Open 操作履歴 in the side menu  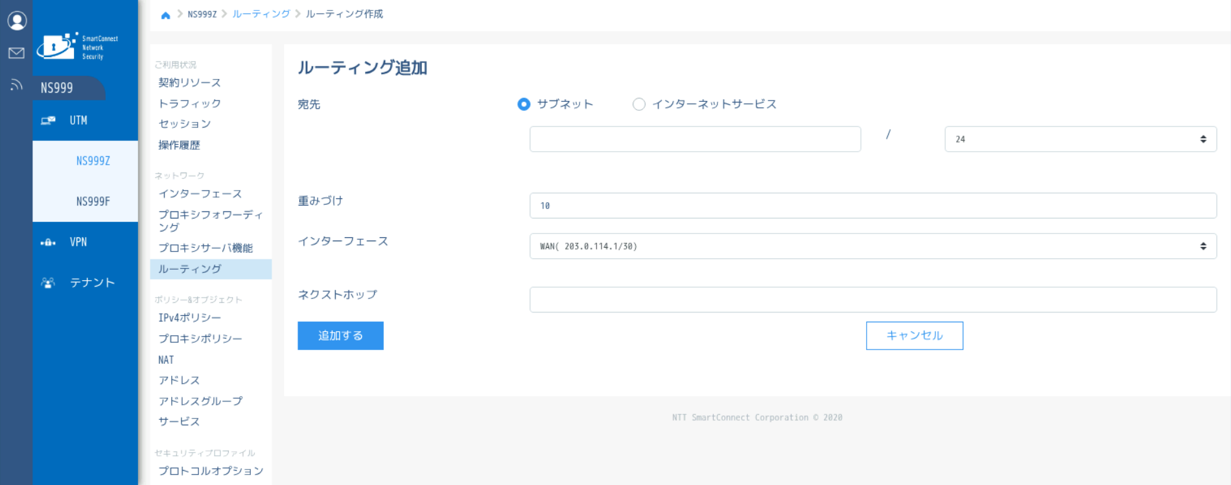pos(180,145)
